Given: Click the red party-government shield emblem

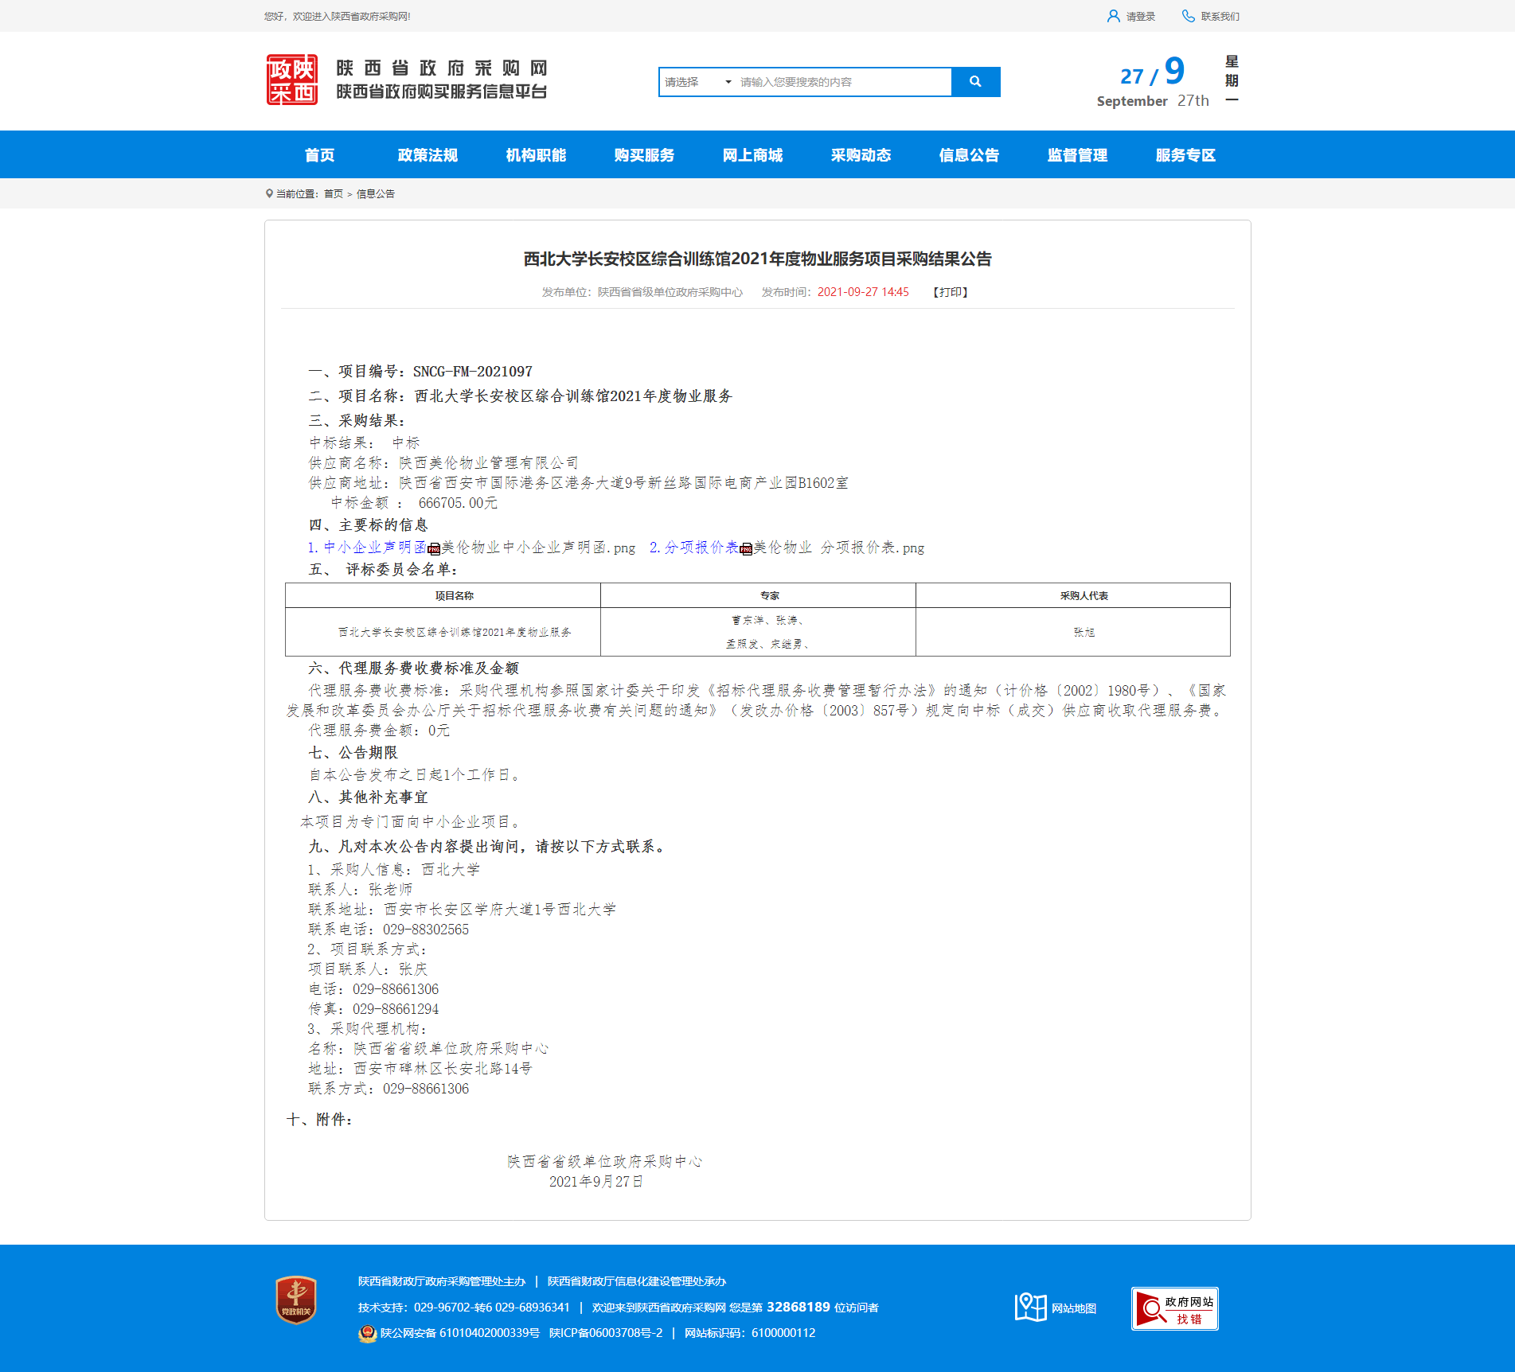Looking at the screenshot, I should coord(296,1300).
